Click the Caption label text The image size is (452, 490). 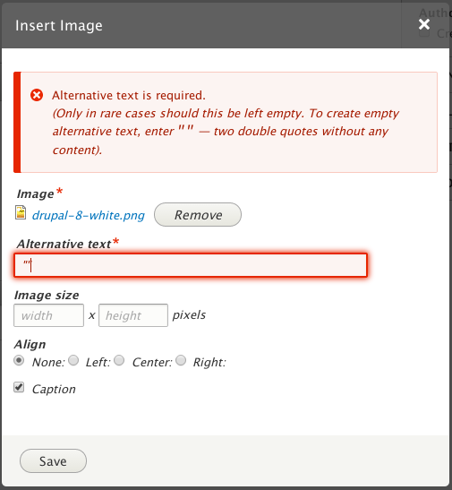tap(54, 389)
